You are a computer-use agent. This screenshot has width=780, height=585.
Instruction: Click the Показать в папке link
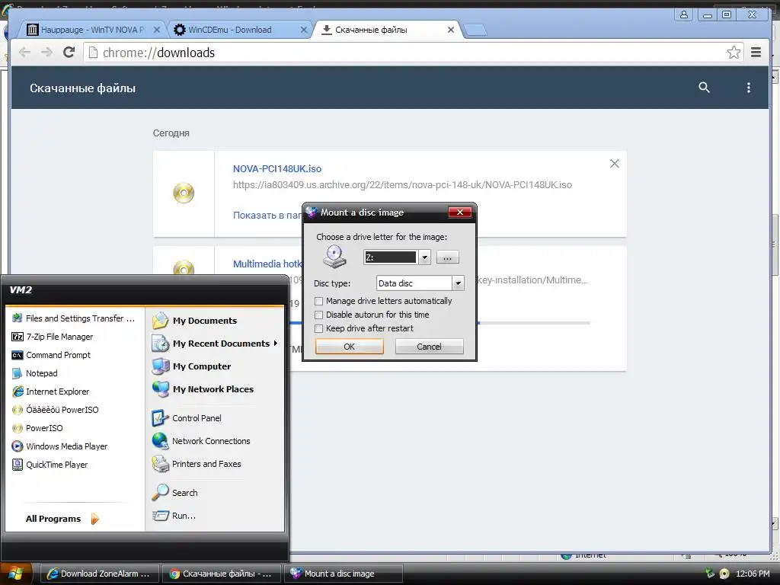(x=267, y=215)
